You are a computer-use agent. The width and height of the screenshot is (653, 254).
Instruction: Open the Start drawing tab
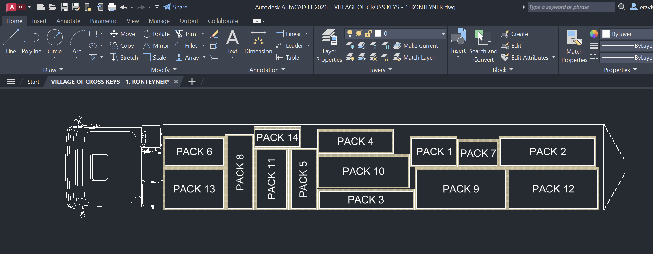pyautogui.click(x=33, y=82)
